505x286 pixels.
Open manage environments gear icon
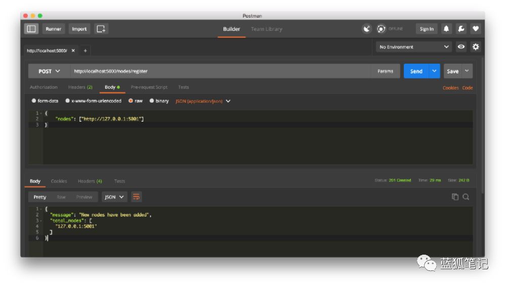[x=476, y=47]
